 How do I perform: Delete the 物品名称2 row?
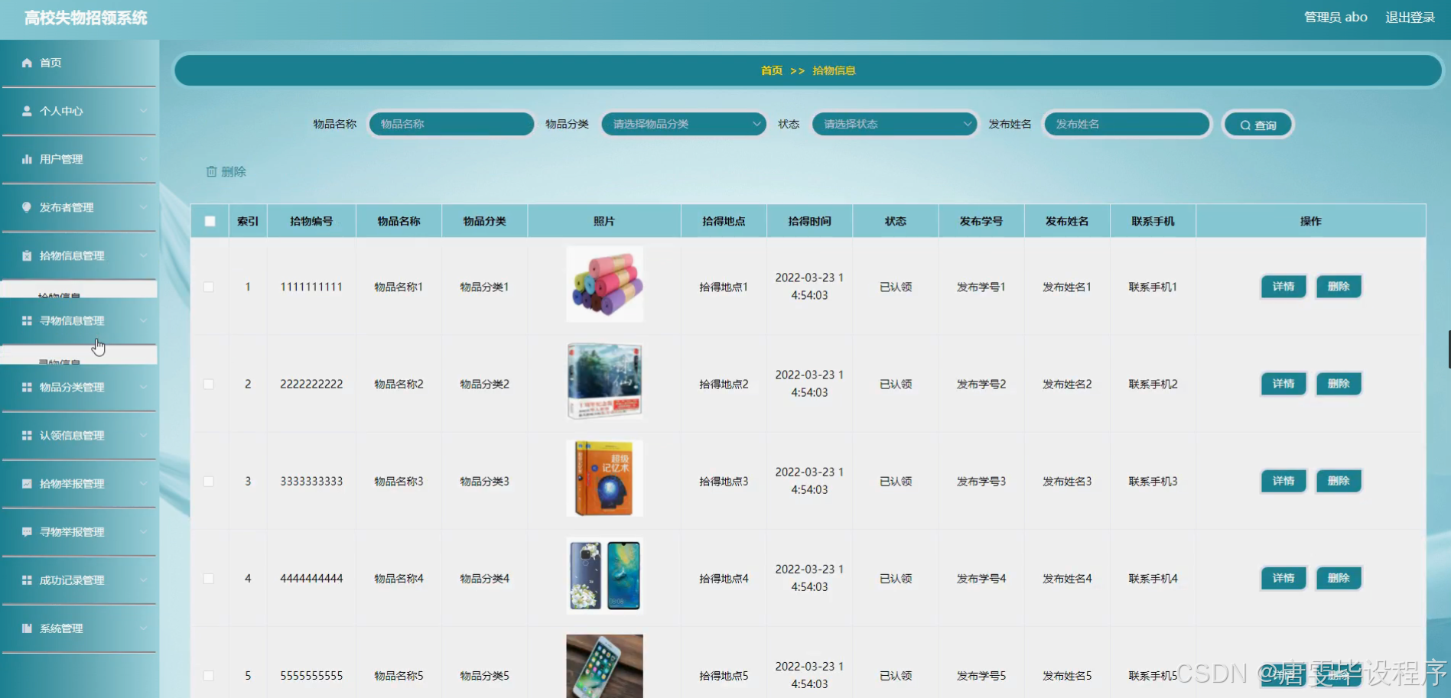[x=1339, y=384]
